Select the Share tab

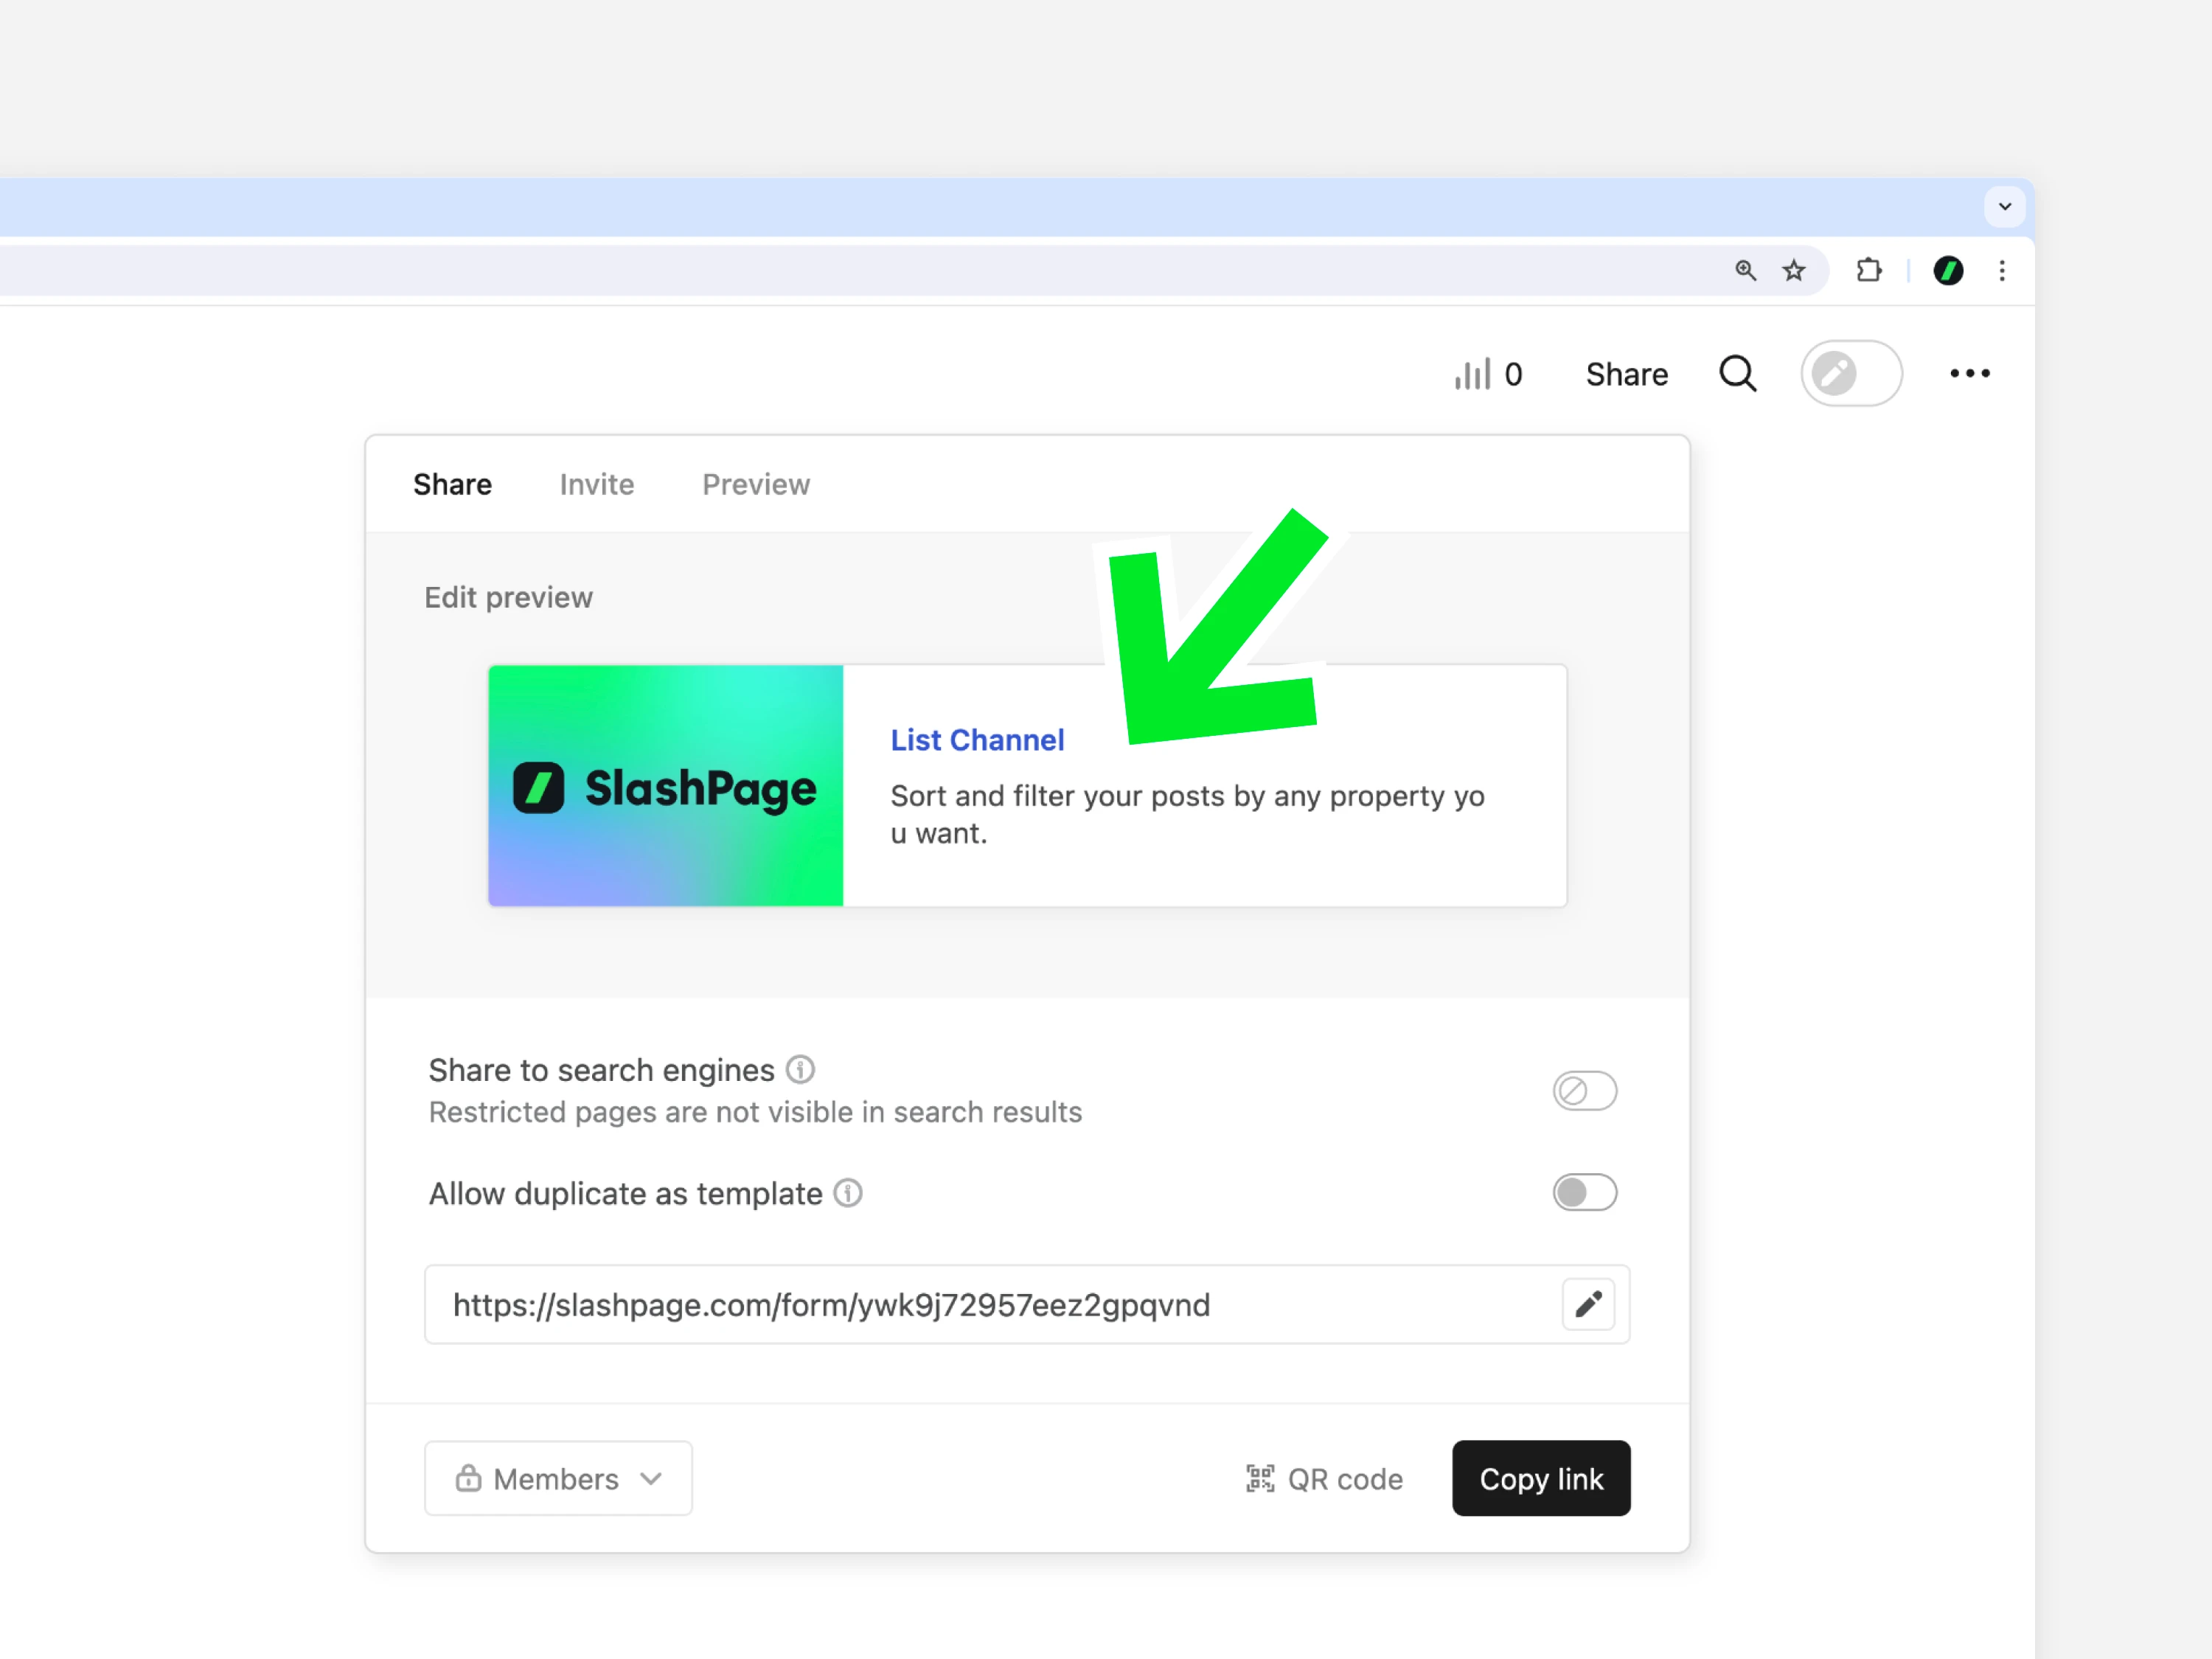pyautogui.click(x=452, y=484)
